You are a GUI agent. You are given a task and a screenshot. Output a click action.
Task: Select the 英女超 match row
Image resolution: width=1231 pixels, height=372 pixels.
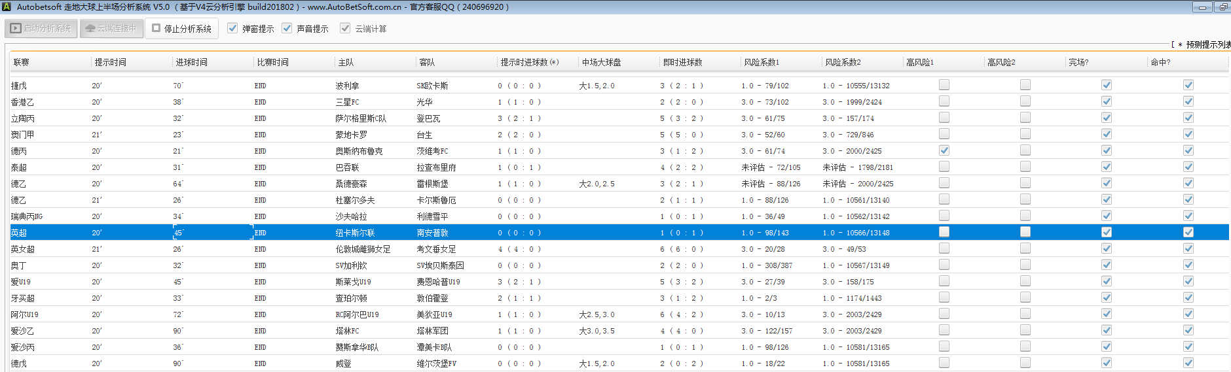coord(23,249)
